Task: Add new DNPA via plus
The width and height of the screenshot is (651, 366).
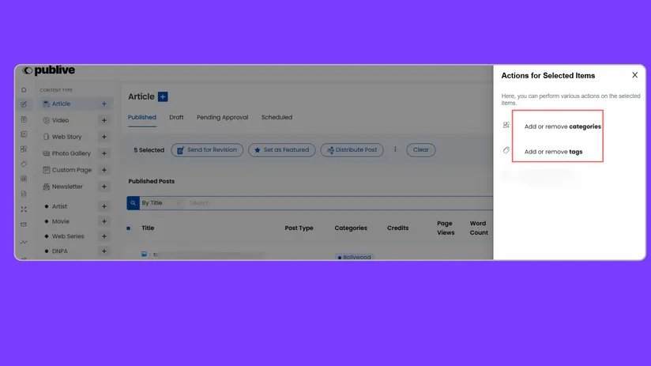Action: pos(104,251)
